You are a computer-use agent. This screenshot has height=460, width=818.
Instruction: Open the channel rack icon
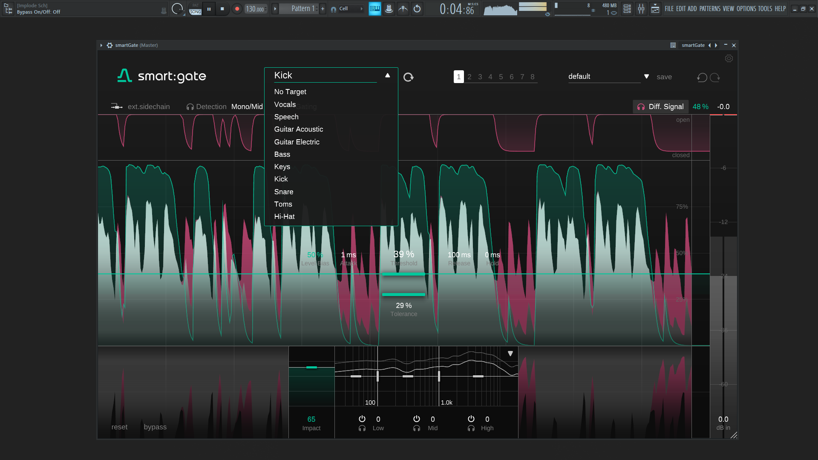[x=627, y=9]
